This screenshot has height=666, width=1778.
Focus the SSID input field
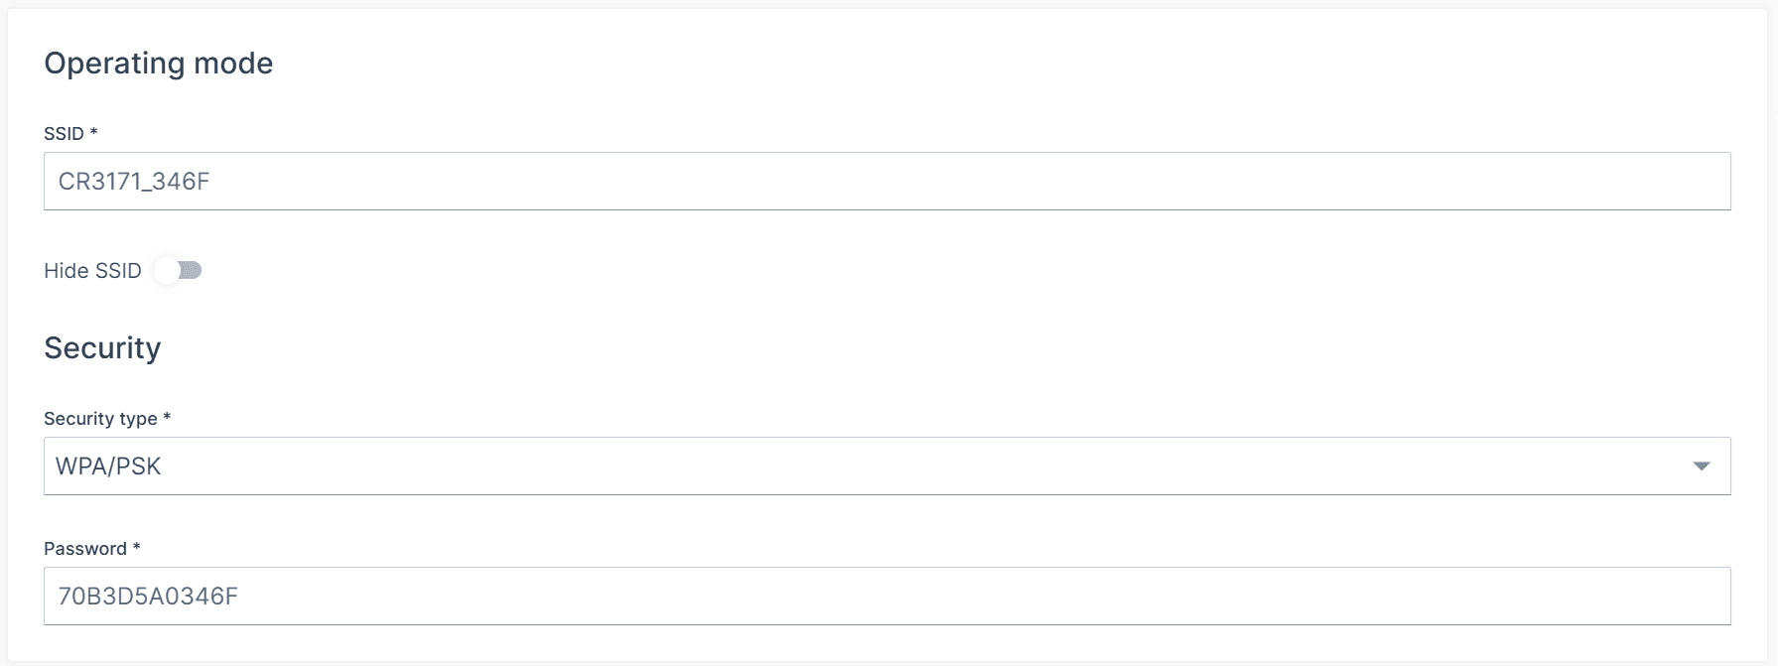(887, 181)
